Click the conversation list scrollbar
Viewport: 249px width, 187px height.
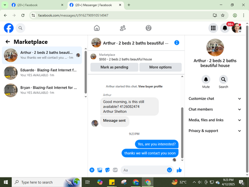click(x=86, y=72)
